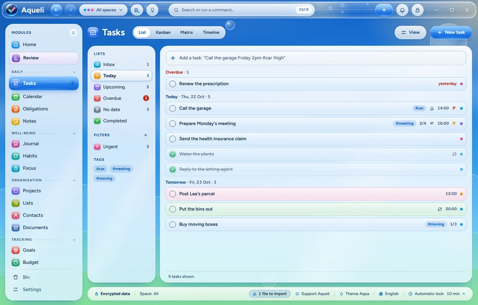
Task: Click the lightbulb icon in the top bar
Action: coord(152,10)
